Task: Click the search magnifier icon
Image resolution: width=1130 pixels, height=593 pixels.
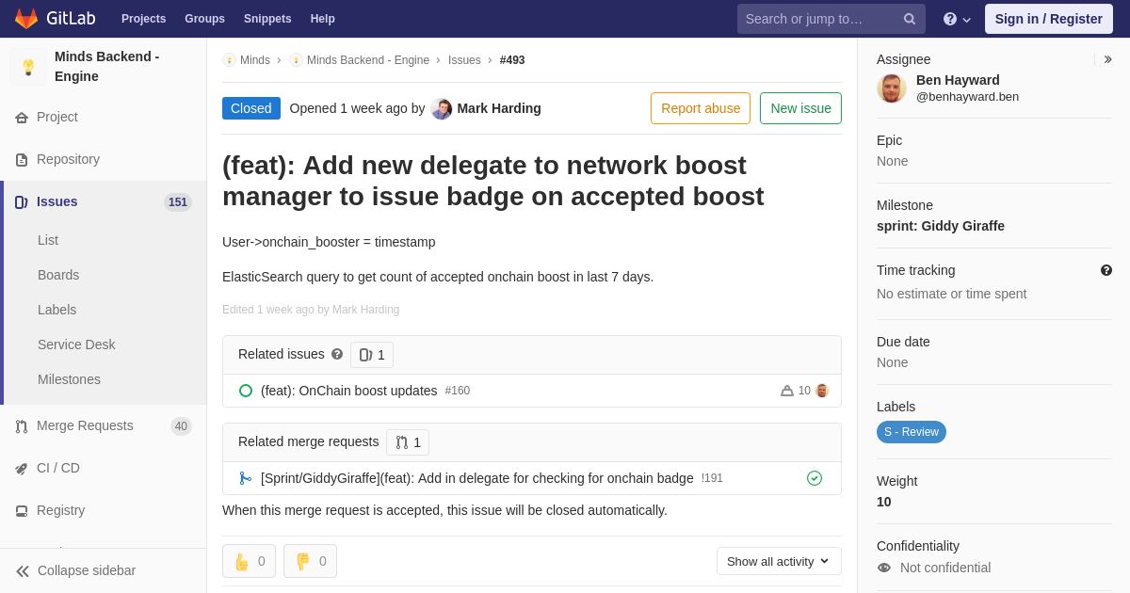Action: (910, 19)
